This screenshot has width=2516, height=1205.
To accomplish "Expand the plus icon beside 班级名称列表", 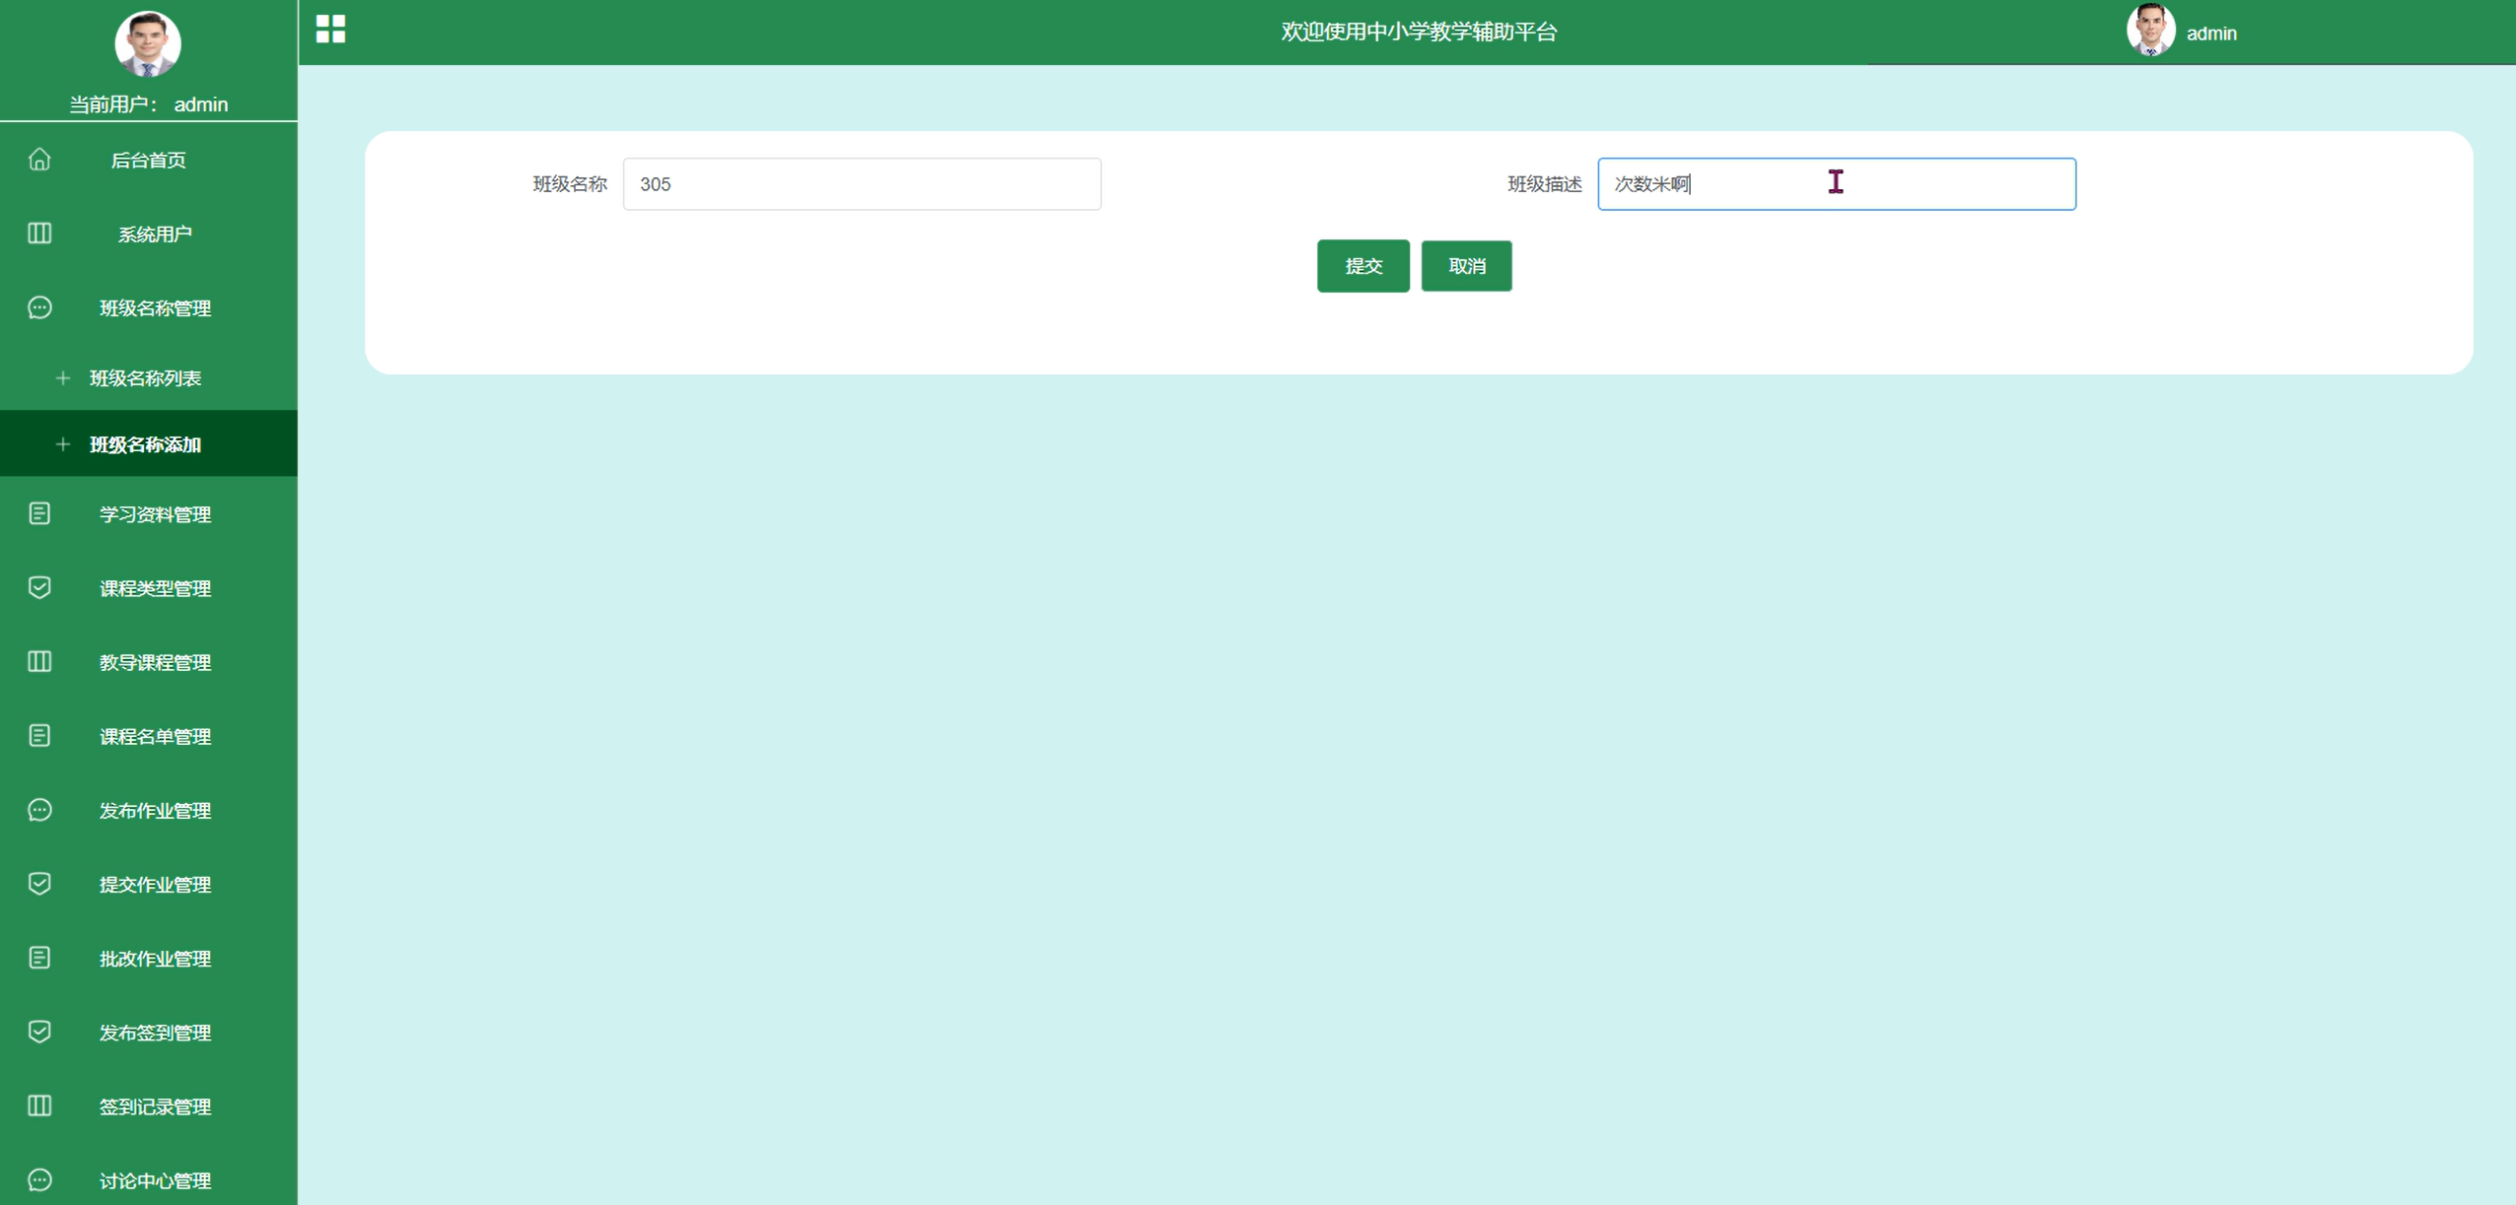I will [63, 378].
